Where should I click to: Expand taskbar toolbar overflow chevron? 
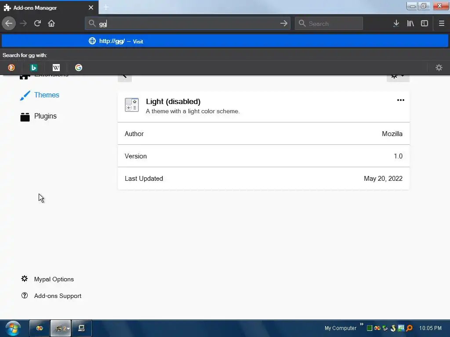pyautogui.click(x=362, y=324)
